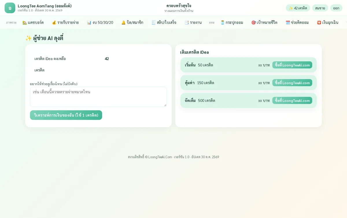Switch to บิล/สมาชิก bills section
The image size is (347, 218).
(132, 22)
